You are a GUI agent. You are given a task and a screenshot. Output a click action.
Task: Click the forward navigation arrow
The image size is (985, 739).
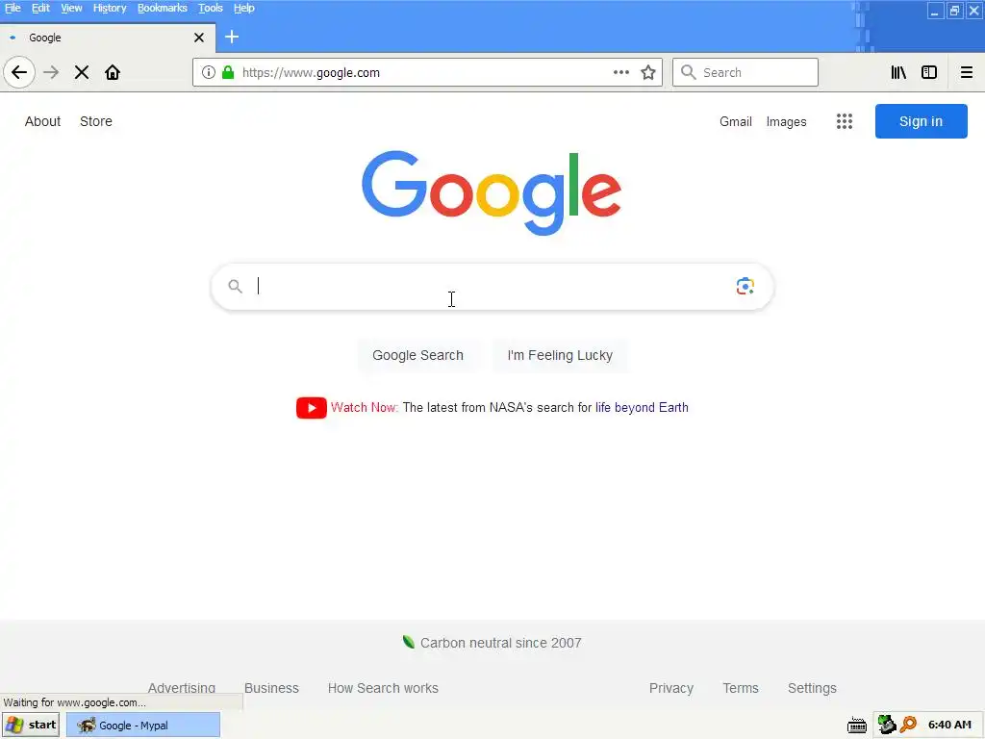coord(51,72)
